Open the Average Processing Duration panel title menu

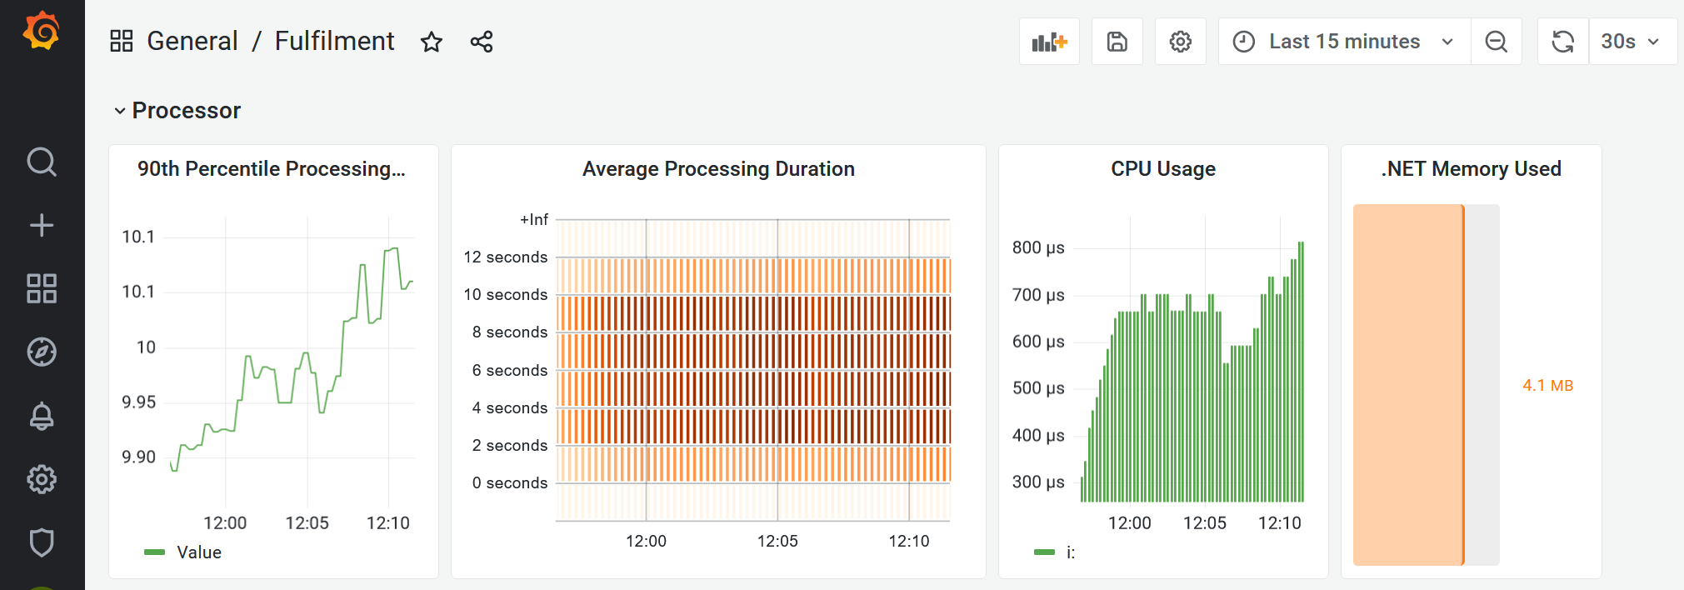click(718, 168)
